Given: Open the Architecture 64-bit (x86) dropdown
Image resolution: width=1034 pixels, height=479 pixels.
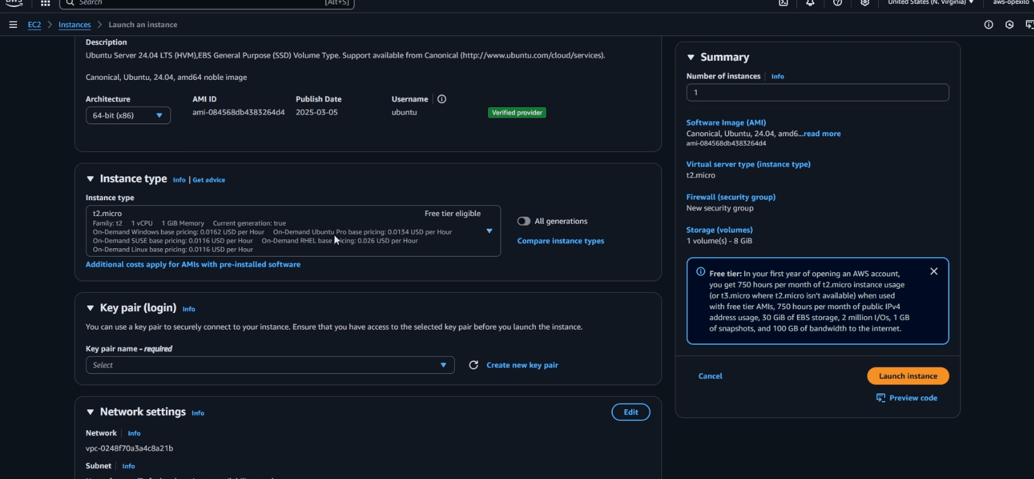Looking at the screenshot, I should pyautogui.click(x=128, y=115).
